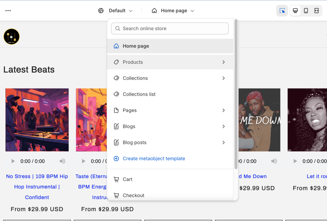Open the three-dot overflow menu
The width and height of the screenshot is (327, 221).
[8, 11]
